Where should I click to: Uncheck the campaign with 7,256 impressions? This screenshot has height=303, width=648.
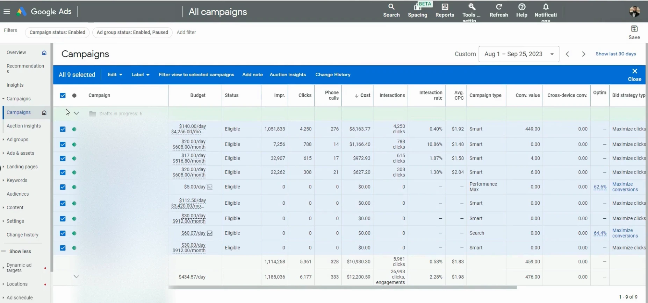click(x=63, y=145)
